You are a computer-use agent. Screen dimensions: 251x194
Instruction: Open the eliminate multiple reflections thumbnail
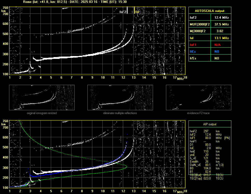point(120,98)
